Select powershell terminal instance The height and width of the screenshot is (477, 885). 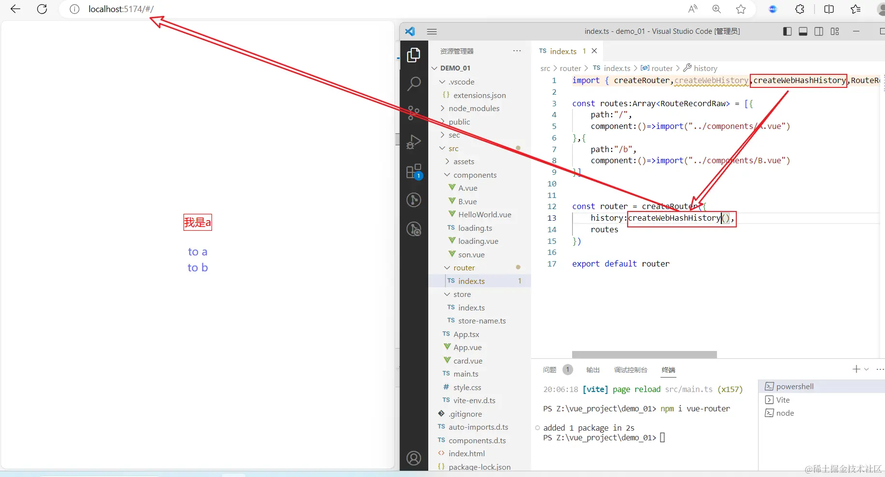pyautogui.click(x=822, y=386)
